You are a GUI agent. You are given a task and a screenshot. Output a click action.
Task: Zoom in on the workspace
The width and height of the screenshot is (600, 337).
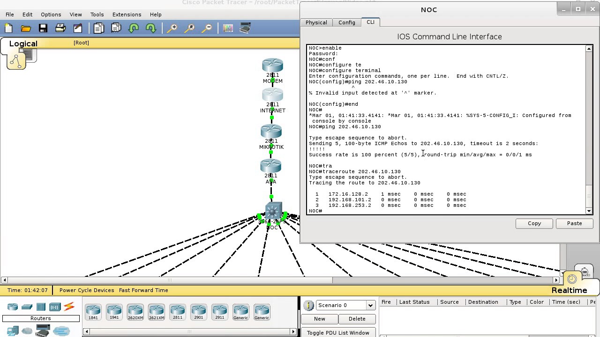click(x=172, y=29)
